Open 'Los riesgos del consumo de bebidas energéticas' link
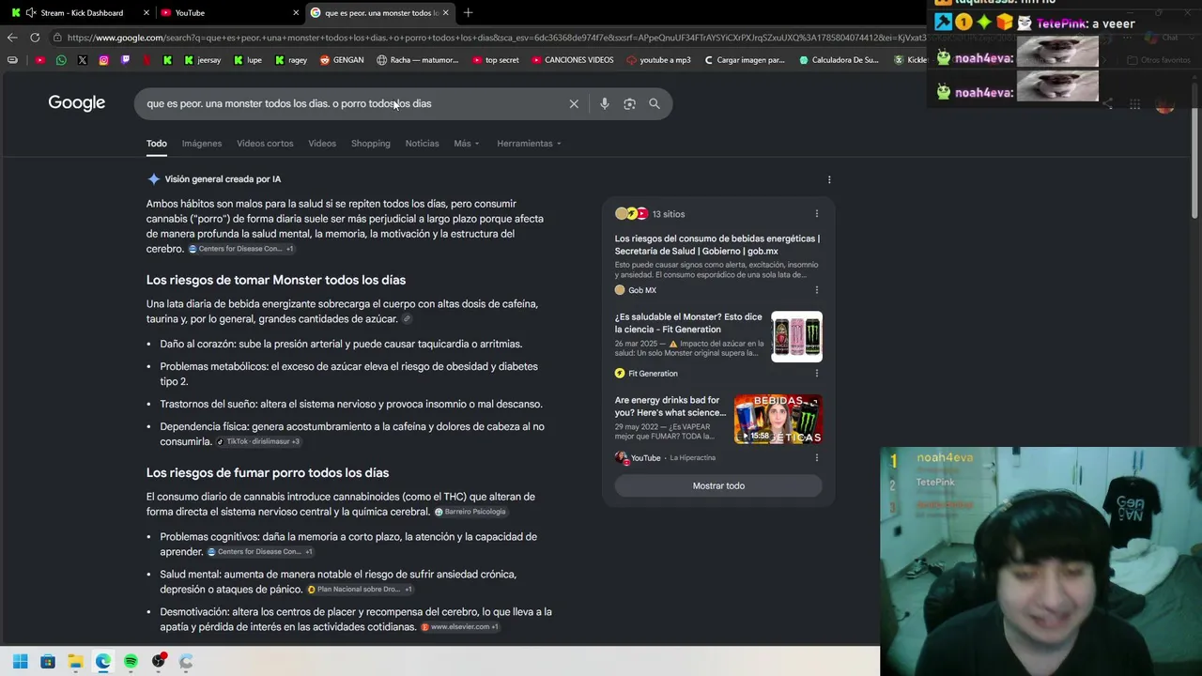Image resolution: width=1202 pixels, height=676 pixels. click(x=717, y=245)
